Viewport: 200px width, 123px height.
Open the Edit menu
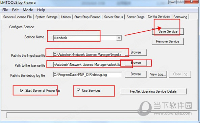pos(15,10)
